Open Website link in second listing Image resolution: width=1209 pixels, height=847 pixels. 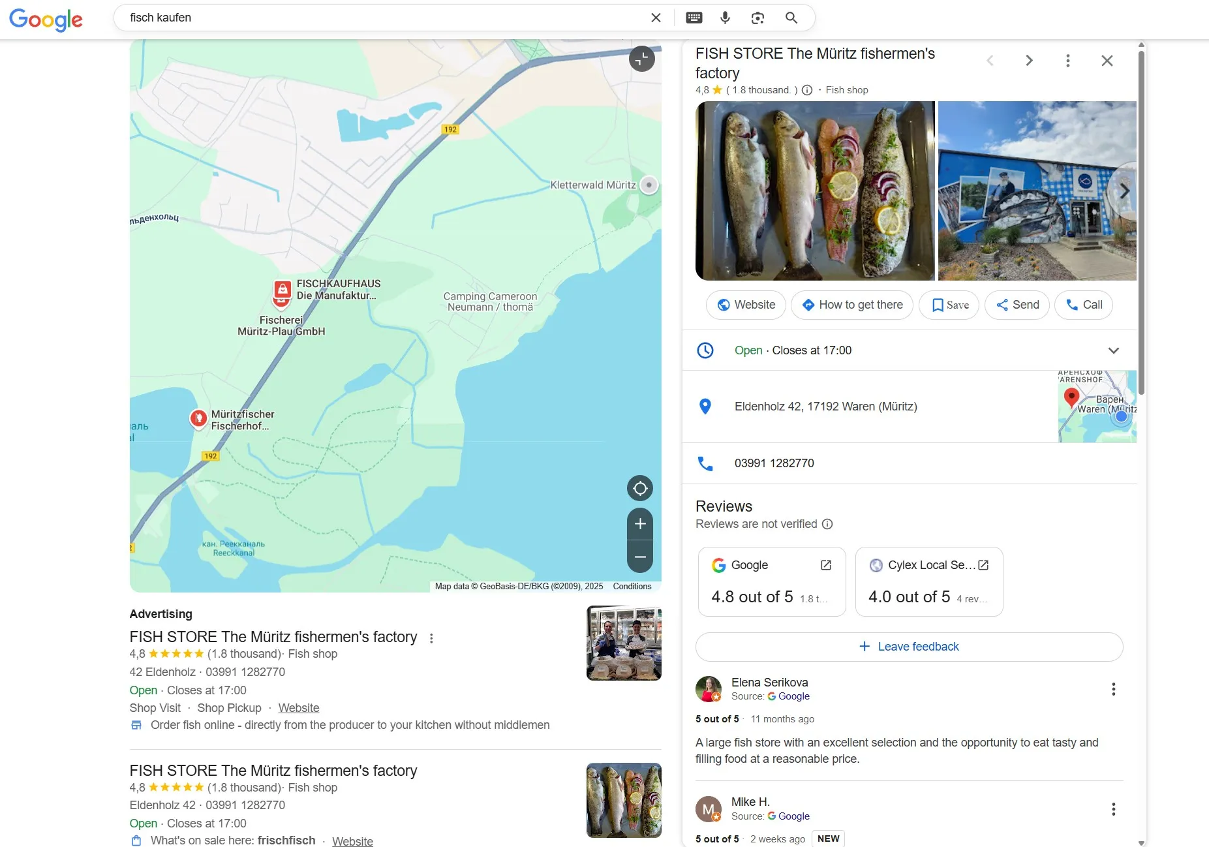tap(352, 841)
